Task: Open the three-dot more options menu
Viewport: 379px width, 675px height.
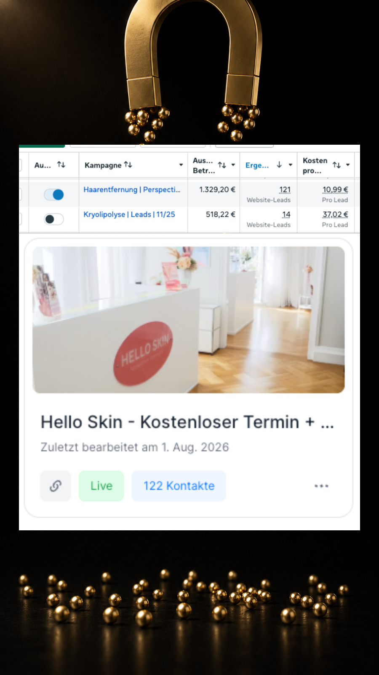Action: pos(321,486)
